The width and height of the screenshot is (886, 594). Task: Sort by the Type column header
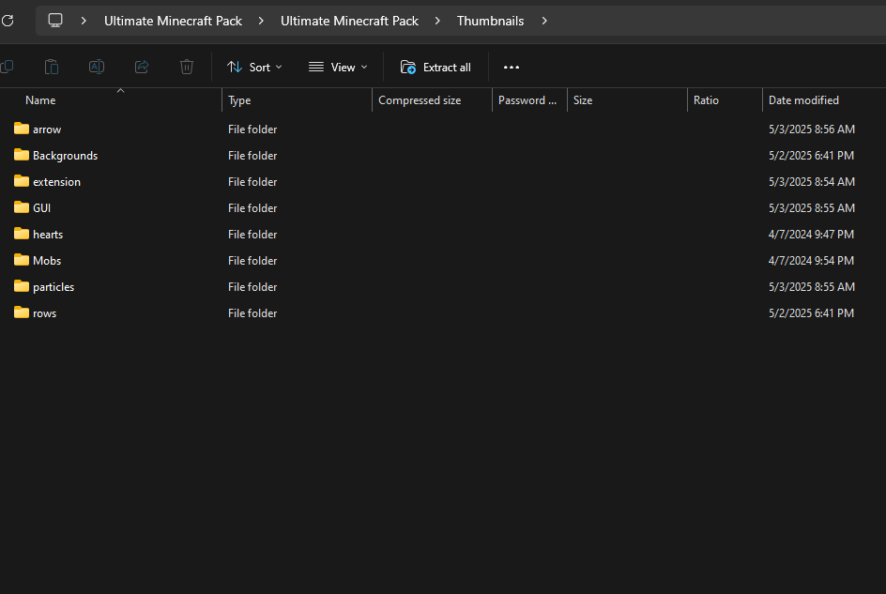(239, 100)
